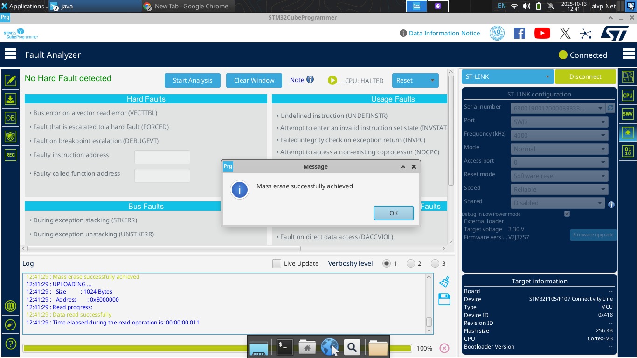The height and width of the screenshot is (358, 637).
Task: Open the left hamburger menu
Action: tap(10, 55)
